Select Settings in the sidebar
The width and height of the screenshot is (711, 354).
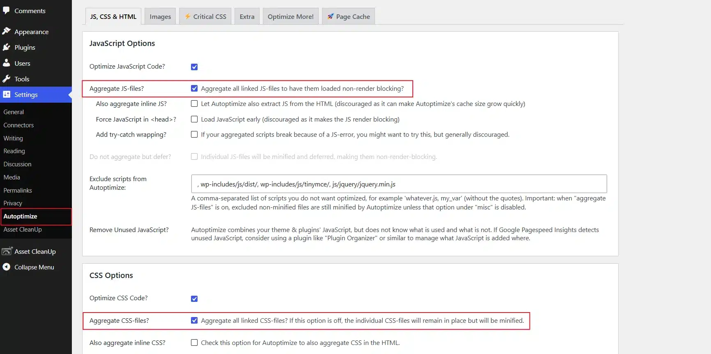(x=36, y=94)
